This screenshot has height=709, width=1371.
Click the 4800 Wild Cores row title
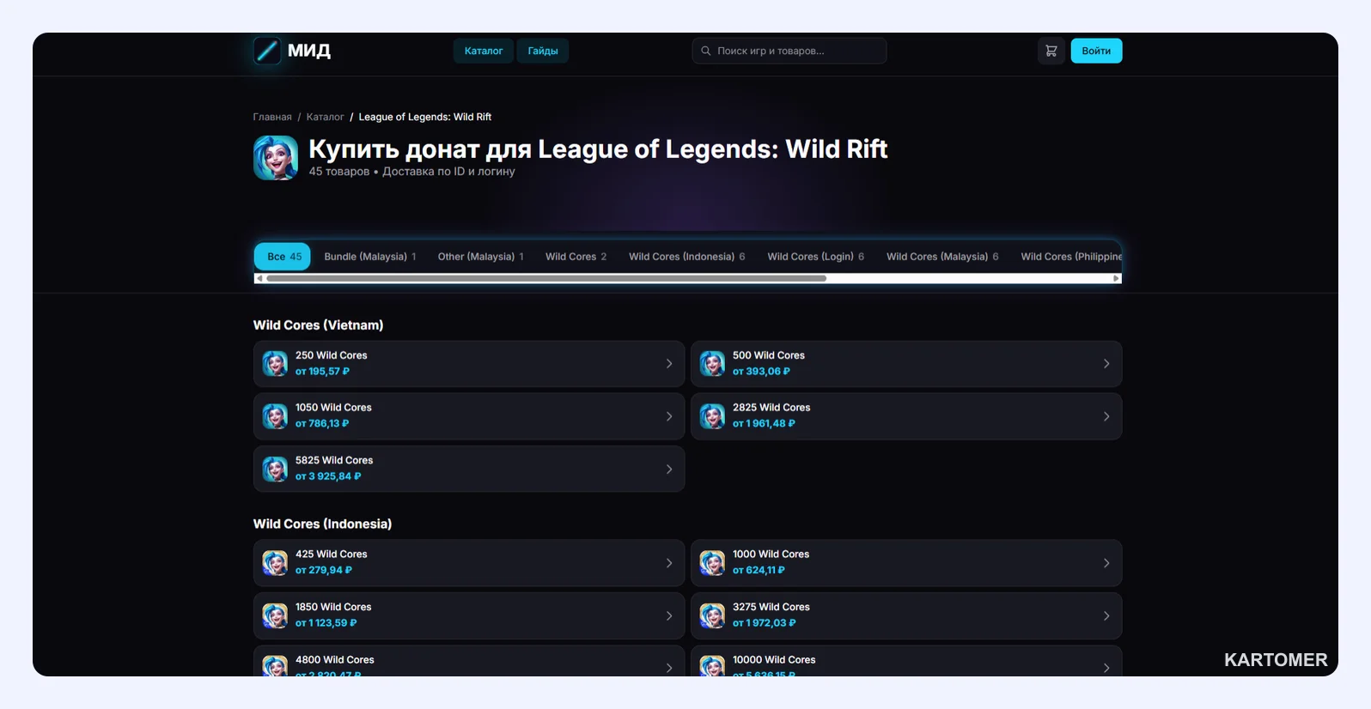coord(335,659)
